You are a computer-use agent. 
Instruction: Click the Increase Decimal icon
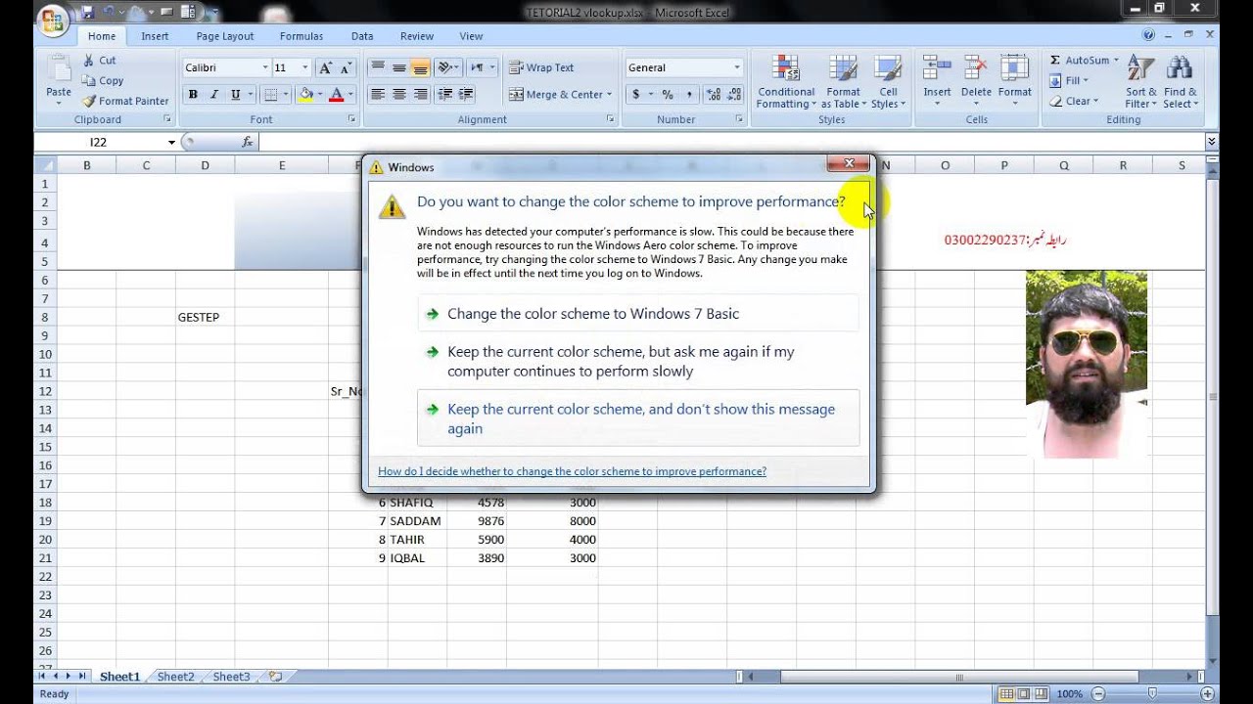(x=714, y=95)
